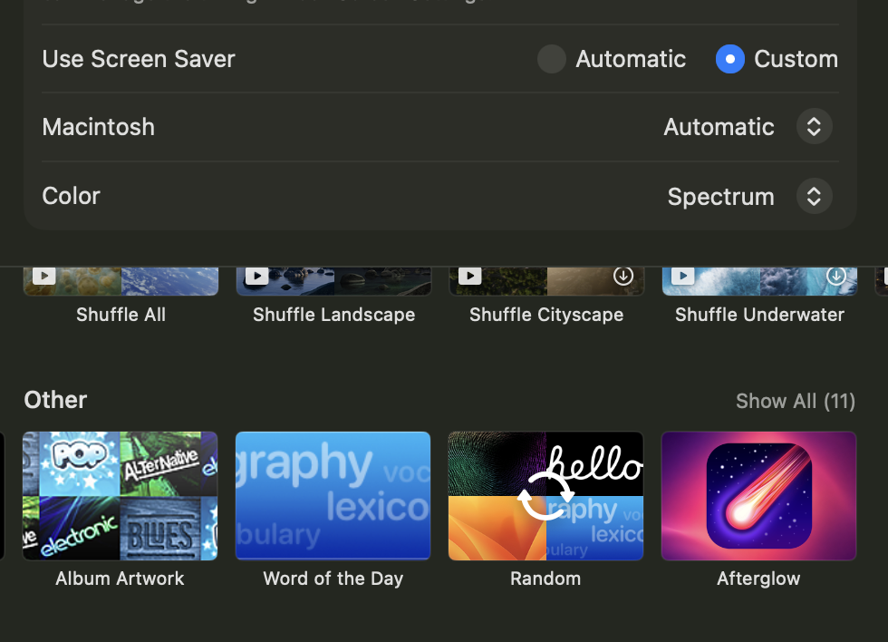The height and width of the screenshot is (642, 888).
Task: Open the Macintosh style stepper arrows
Action: pos(814,126)
